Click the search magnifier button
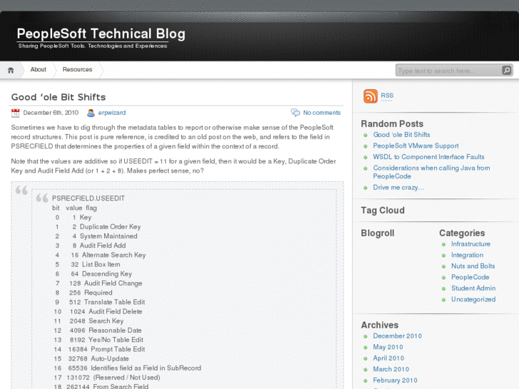 coord(506,70)
